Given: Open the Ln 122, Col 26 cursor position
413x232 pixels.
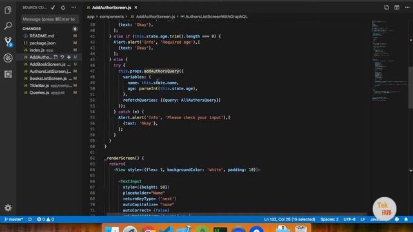Looking at the screenshot, I should point(290,219).
